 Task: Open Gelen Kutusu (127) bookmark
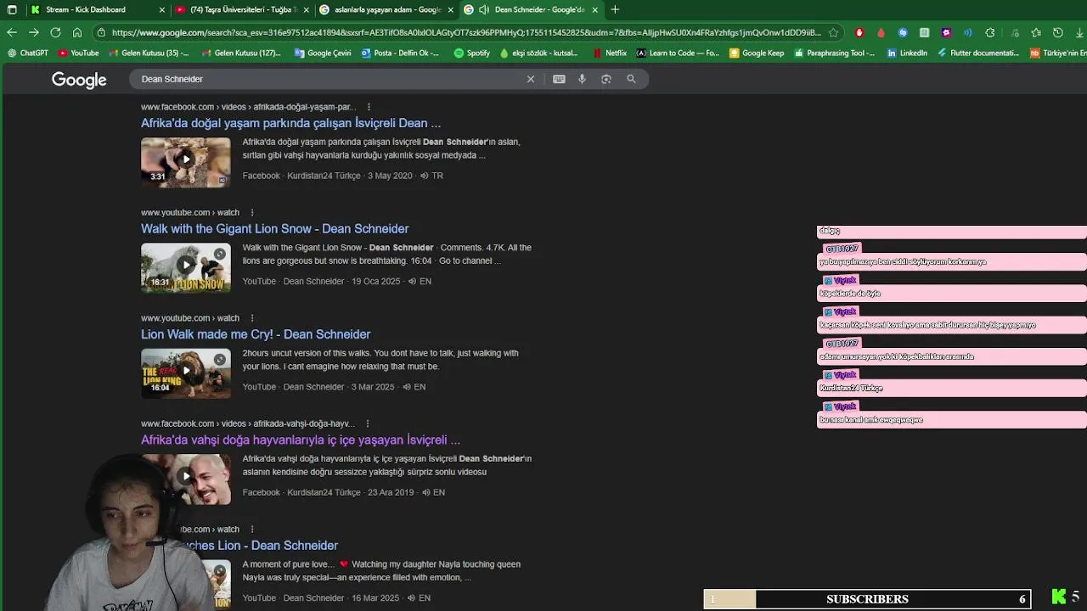pyautogui.click(x=242, y=53)
